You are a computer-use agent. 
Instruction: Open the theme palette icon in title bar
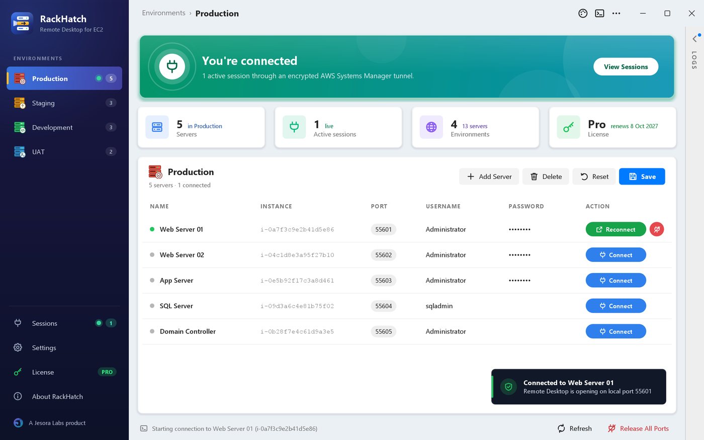click(x=583, y=14)
